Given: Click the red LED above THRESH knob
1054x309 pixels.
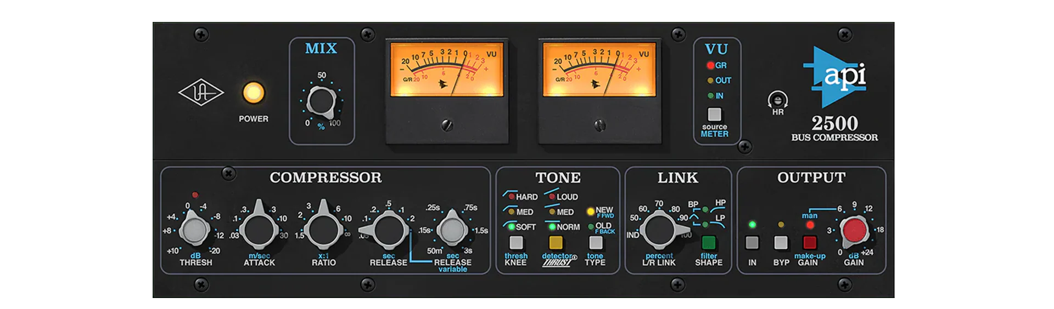Looking at the screenshot, I should 195,195.
